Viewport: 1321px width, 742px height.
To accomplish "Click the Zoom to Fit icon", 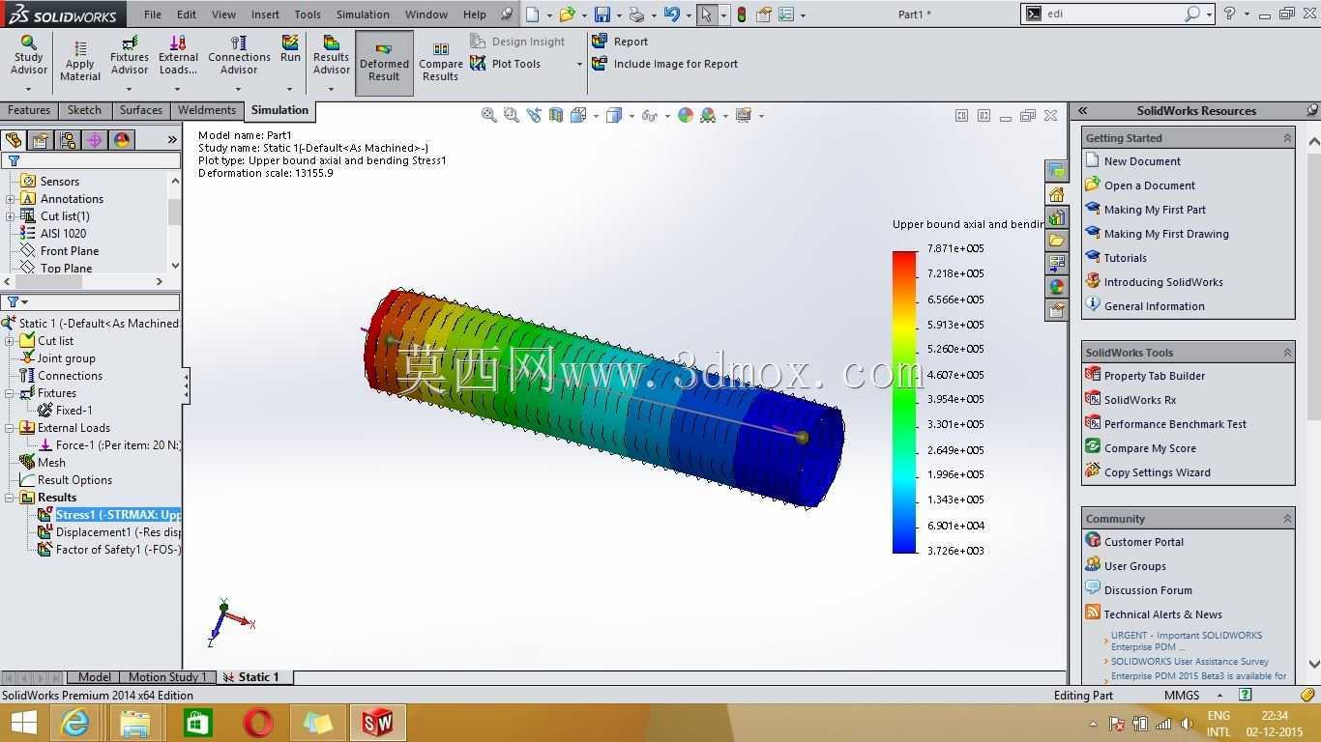I will (489, 115).
